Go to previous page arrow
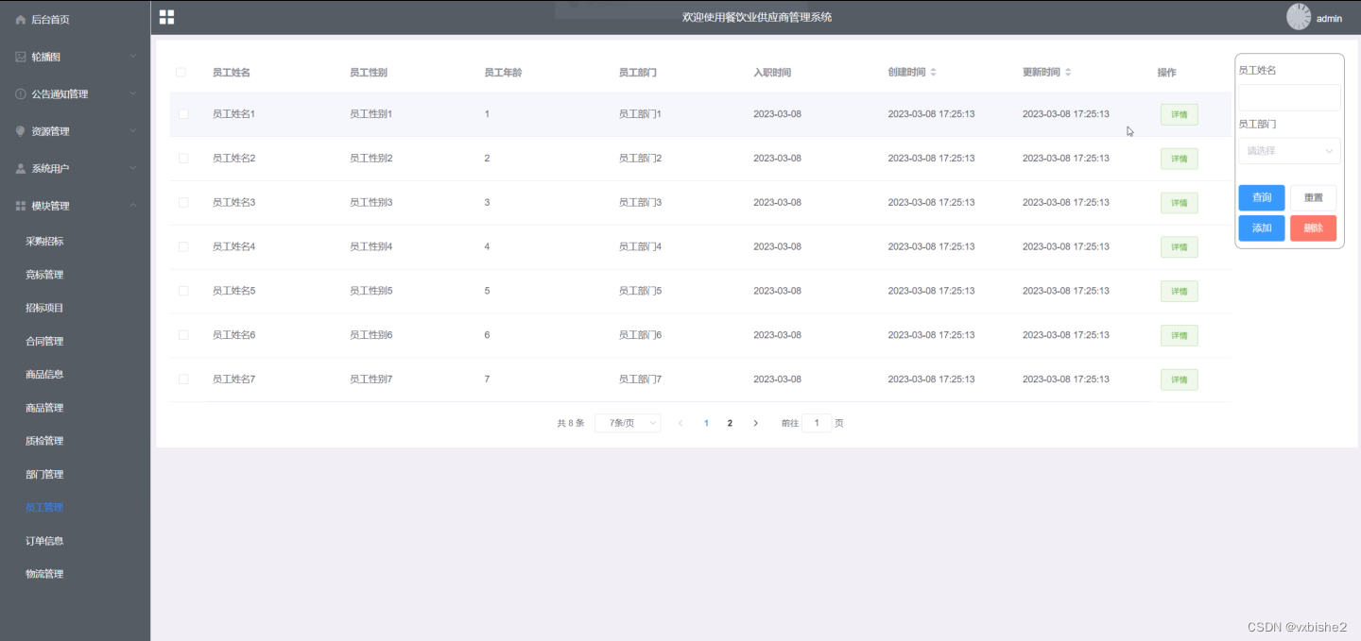Screen dimensions: 1361x641 (680, 424)
